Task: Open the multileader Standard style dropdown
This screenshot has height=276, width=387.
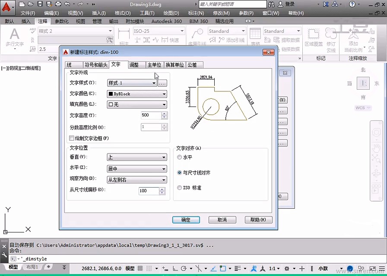Action: click(227, 31)
